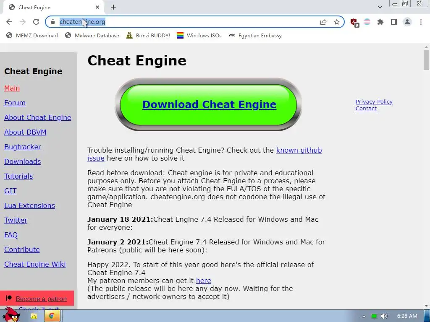The width and height of the screenshot is (430, 322).
Task: Open the Angry Birds start button
Action: tap(11, 315)
